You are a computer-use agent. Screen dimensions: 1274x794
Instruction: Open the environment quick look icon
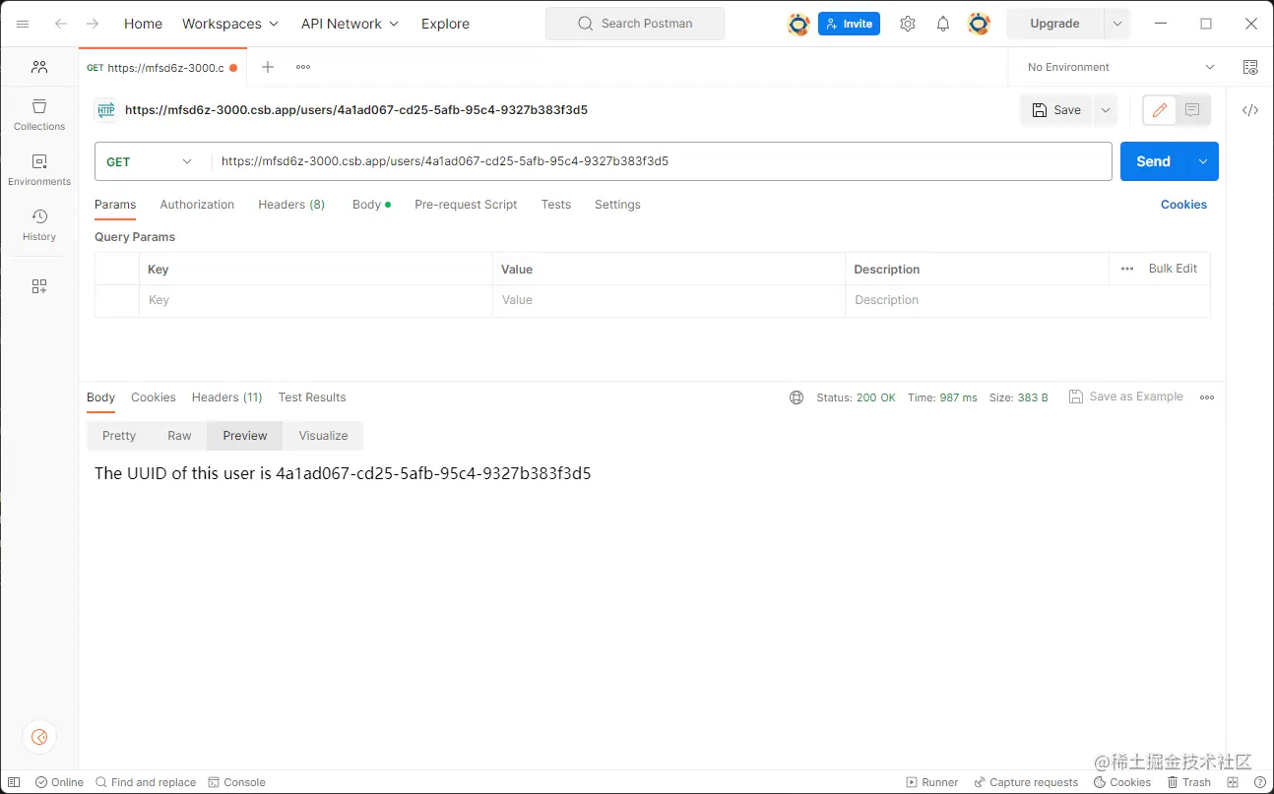[1250, 67]
